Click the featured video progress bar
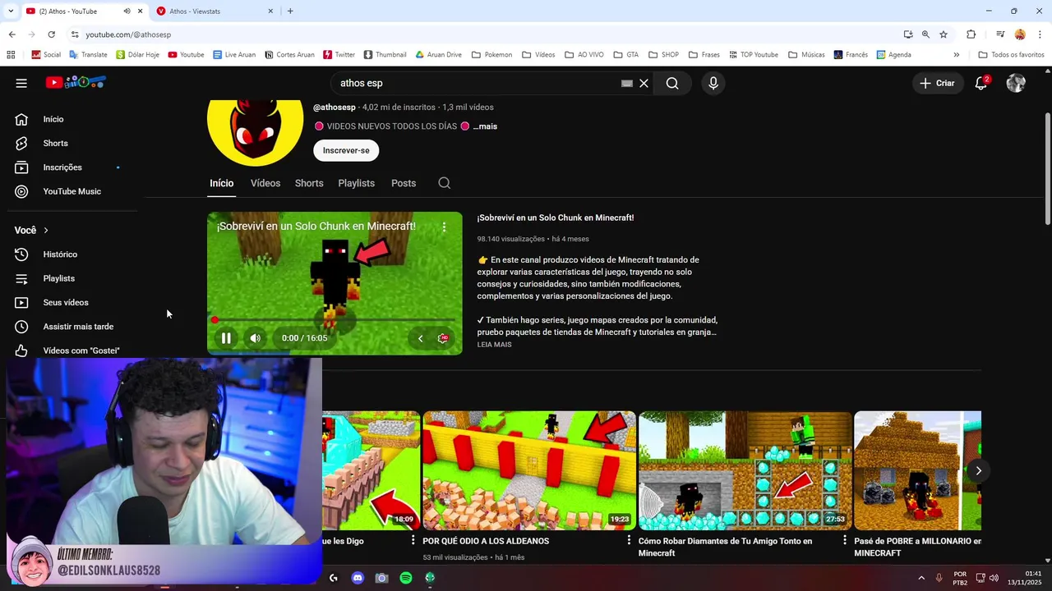The image size is (1052, 591). coord(335,320)
